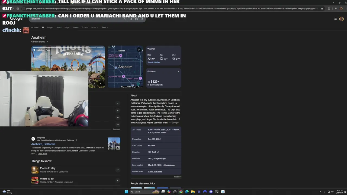Switch to AI Mode tab
The height and width of the screenshot is (195, 347).
tap(35, 27)
